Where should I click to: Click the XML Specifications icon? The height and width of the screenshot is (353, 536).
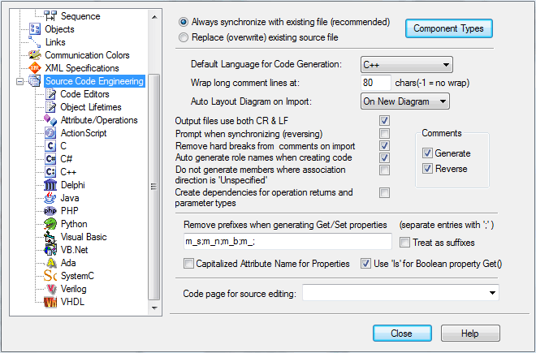pyautogui.click(x=35, y=68)
